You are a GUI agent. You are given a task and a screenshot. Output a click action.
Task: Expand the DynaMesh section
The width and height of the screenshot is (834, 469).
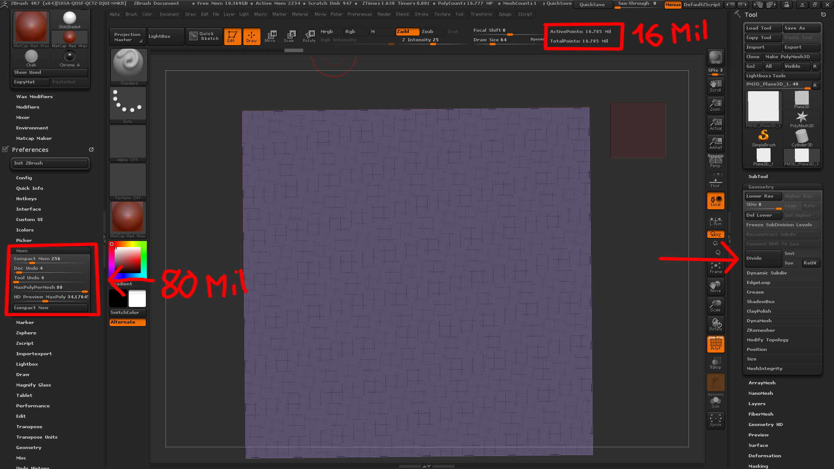coord(759,321)
